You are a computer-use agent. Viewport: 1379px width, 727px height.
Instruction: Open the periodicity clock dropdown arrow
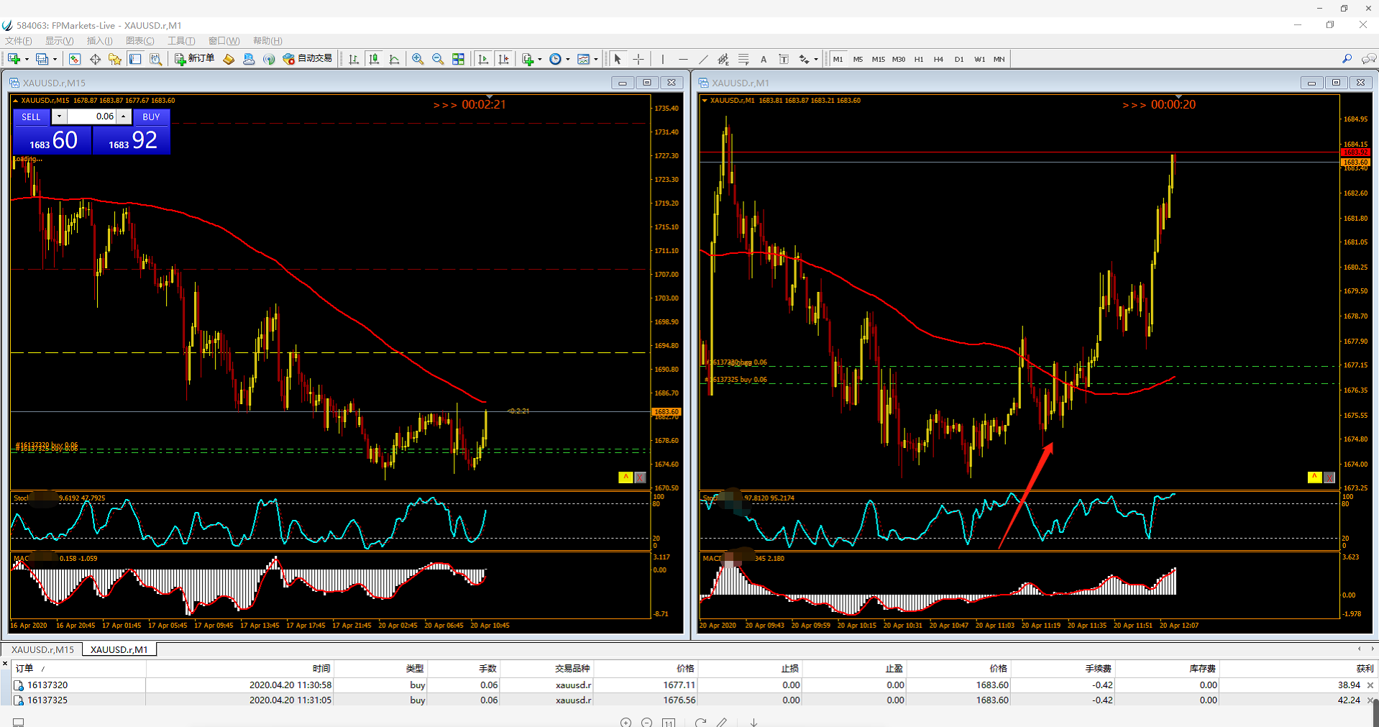point(568,60)
